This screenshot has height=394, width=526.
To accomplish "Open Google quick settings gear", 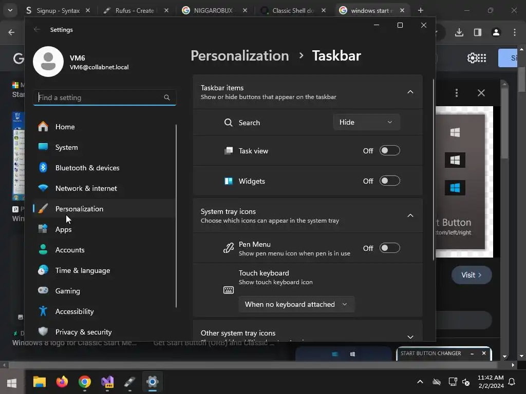I will click(x=472, y=58).
